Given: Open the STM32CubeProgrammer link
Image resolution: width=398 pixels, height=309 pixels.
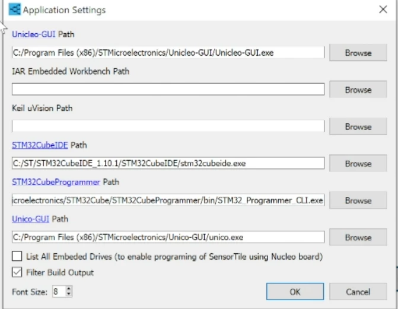Looking at the screenshot, I should tap(56, 182).
